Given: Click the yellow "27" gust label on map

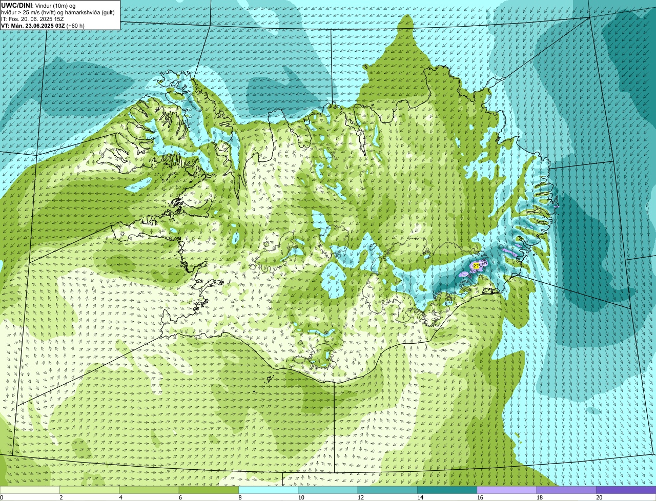Looking at the screenshot, I should (476, 266).
